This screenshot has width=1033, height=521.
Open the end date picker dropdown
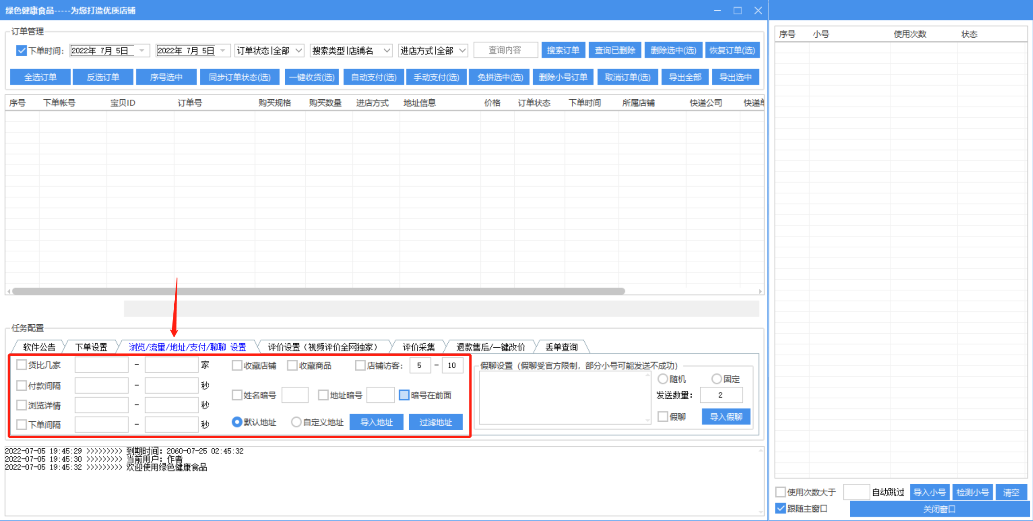(223, 51)
